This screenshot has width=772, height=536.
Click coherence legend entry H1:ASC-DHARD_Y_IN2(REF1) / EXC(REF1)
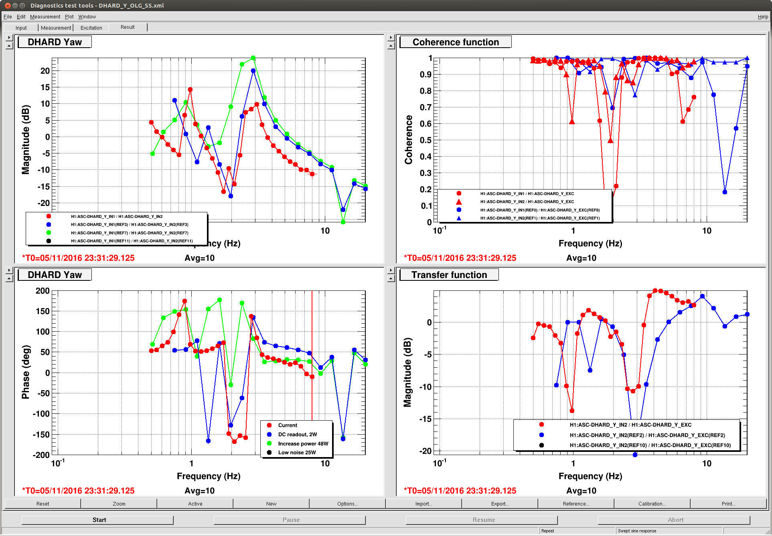tap(540, 218)
